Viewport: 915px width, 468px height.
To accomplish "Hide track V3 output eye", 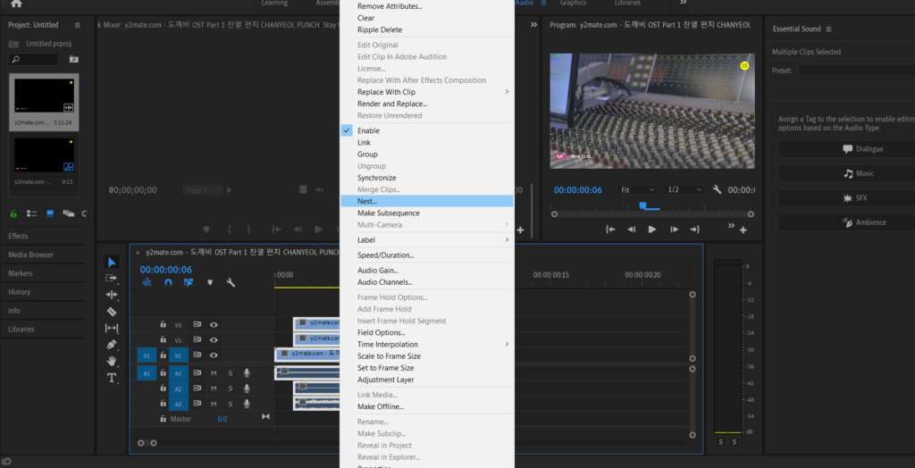I will [x=214, y=324].
